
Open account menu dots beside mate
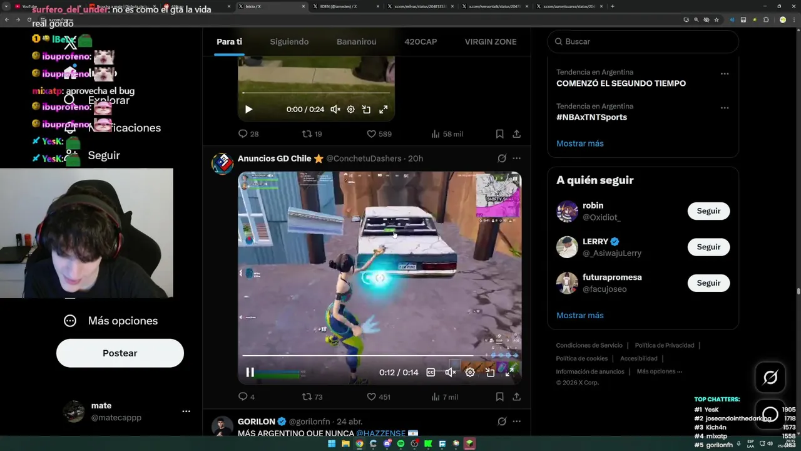pos(186,412)
